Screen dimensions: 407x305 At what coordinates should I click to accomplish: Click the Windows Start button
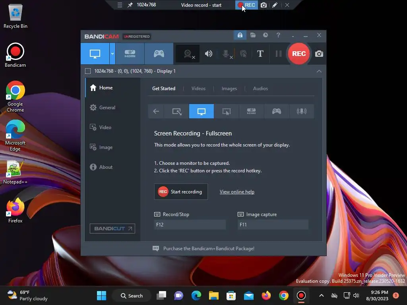pos(101,295)
